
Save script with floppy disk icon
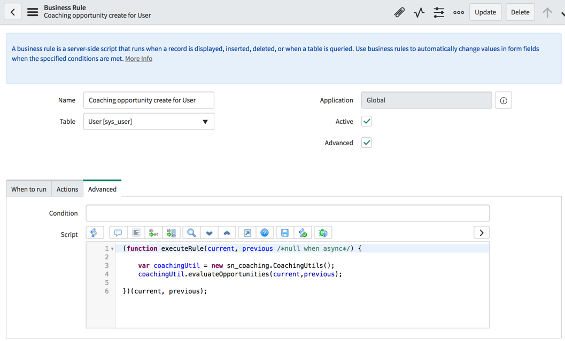(285, 233)
